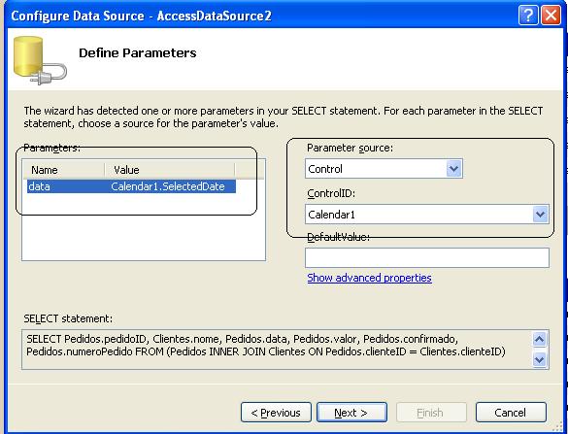Click the SELECT statement scroll down arrow

point(539,359)
